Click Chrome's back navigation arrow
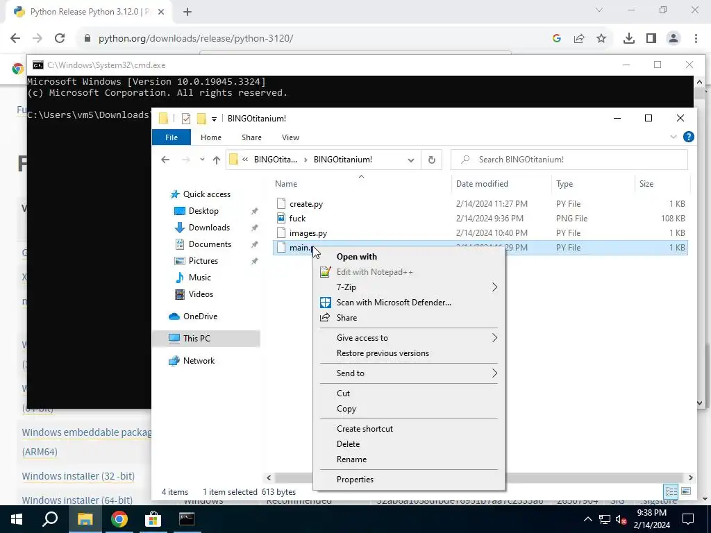 (x=15, y=39)
